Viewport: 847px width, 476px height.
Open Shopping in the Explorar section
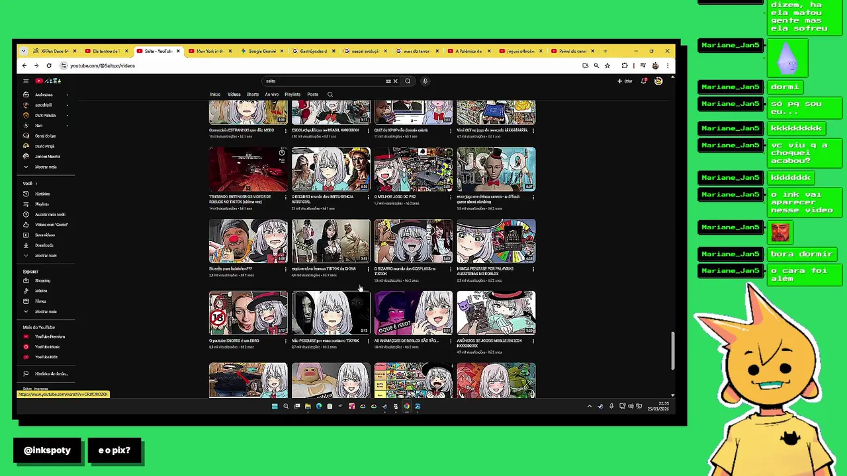[42, 280]
